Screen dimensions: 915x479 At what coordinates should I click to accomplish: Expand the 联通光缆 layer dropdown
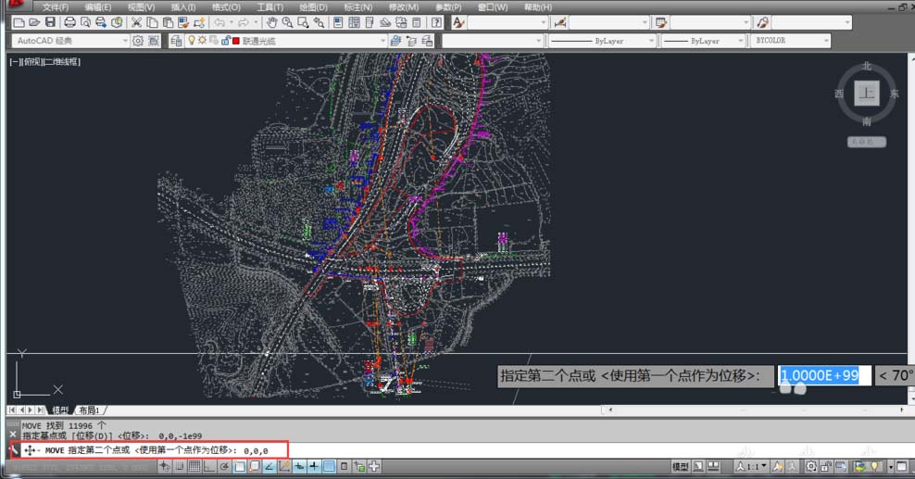click(382, 41)
